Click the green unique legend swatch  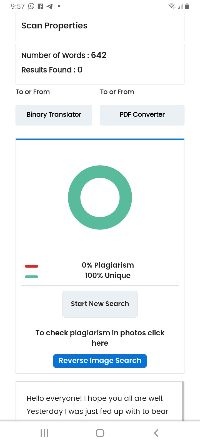31,277
